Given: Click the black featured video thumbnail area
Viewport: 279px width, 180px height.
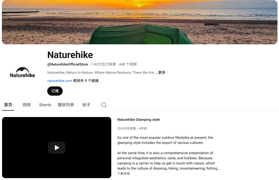Looking at the screenshot, I should coord(57,148).
